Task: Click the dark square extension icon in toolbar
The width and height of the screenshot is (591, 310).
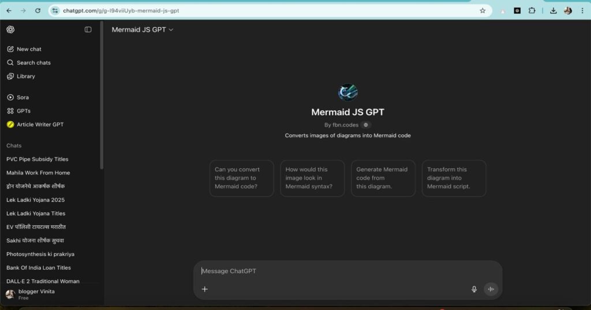Action: click(x=517, y=10)
